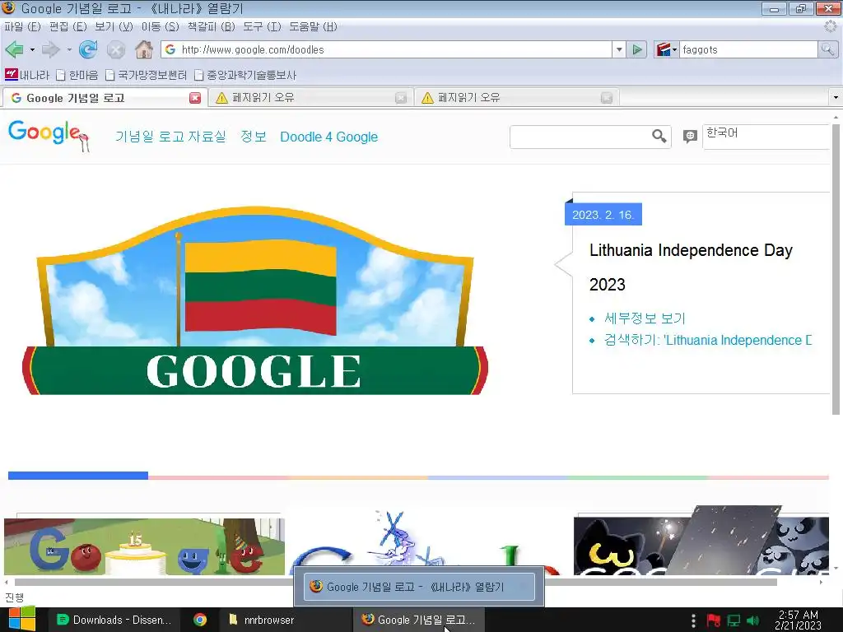Click the Stop loading icon
This screenshot has width=843, height=632.
[115, 50]
